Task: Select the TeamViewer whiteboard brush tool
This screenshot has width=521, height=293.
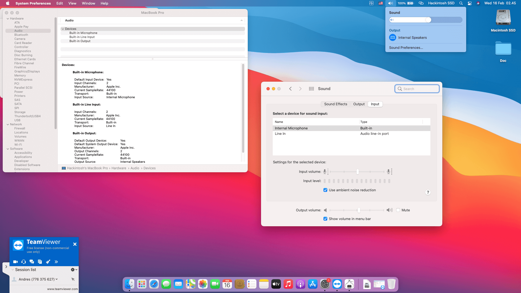Action: (x=48, y=262)
